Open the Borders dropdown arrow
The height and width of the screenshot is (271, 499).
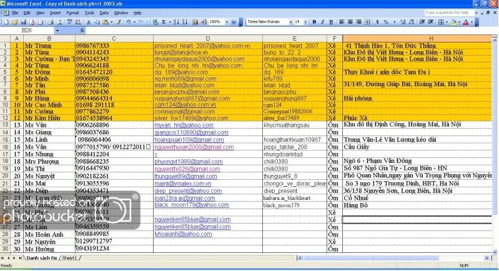click(x=447, y=22)
